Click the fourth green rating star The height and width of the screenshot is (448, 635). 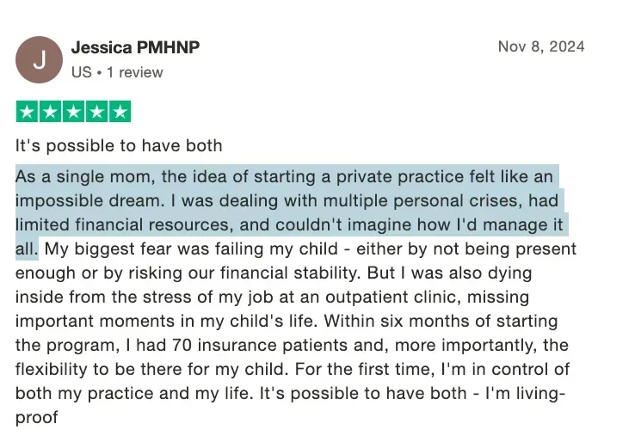pos(97,112)
